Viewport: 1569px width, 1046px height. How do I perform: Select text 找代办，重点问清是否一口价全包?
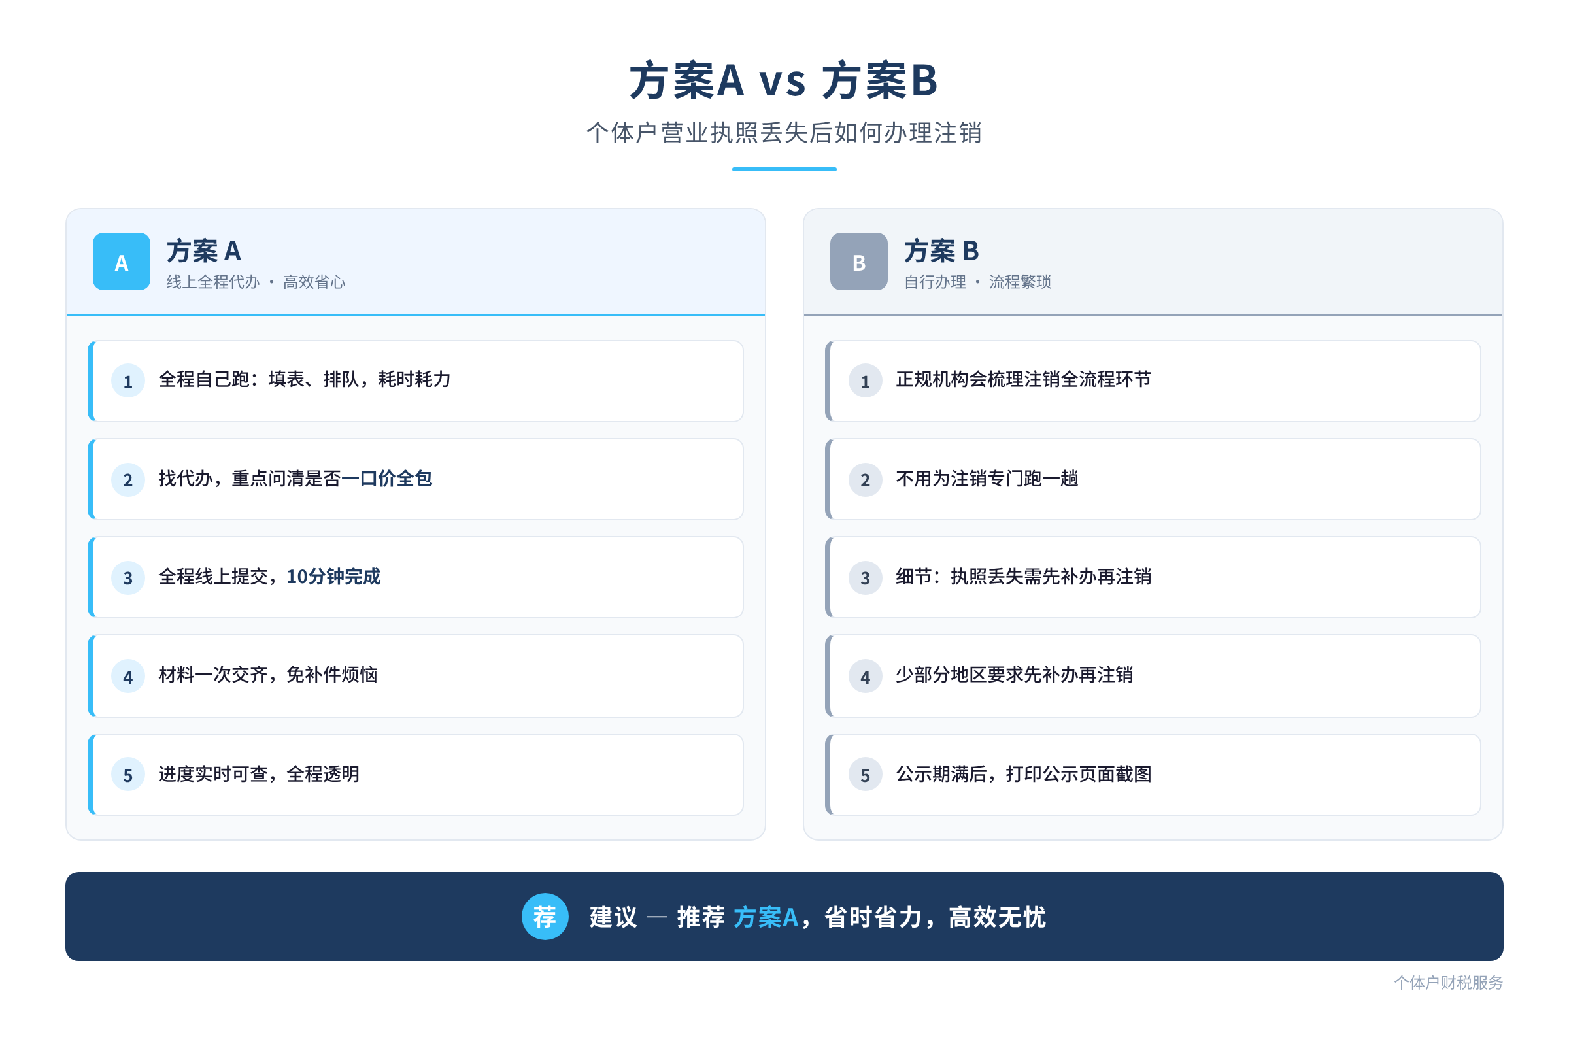pos(295,479)
